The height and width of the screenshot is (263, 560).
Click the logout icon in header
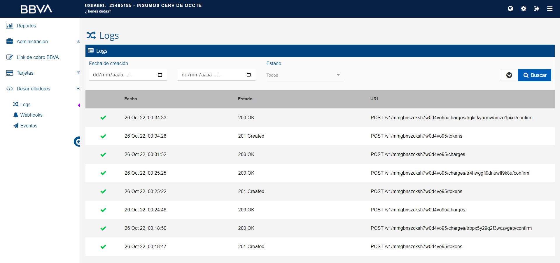[x=536, y=9]
